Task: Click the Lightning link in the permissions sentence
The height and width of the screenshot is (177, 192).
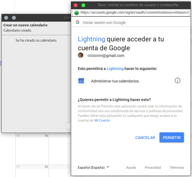Action: [115, 68]
